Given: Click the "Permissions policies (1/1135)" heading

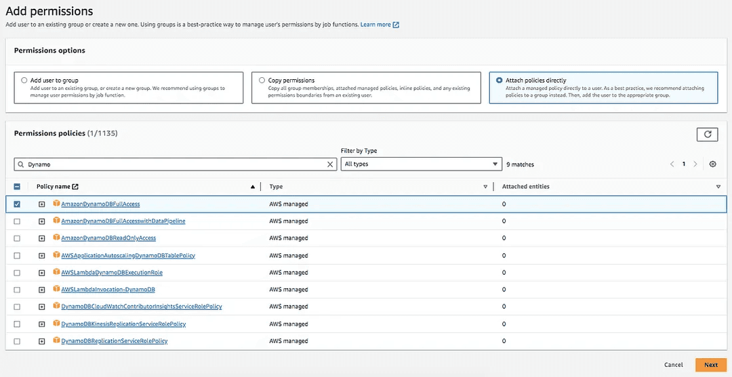Looking at the screenshot, I should point(66,133).
